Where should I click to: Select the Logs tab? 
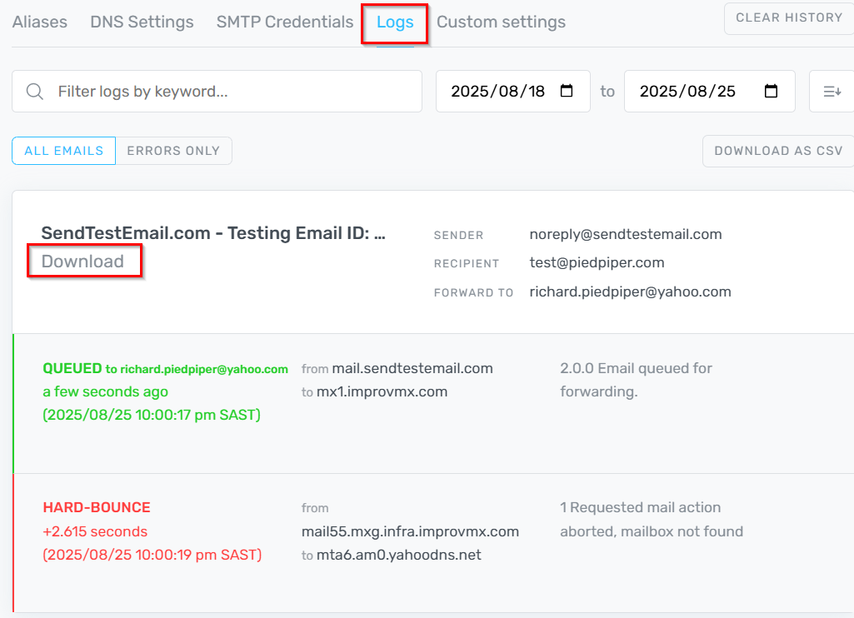click(395, 22)
